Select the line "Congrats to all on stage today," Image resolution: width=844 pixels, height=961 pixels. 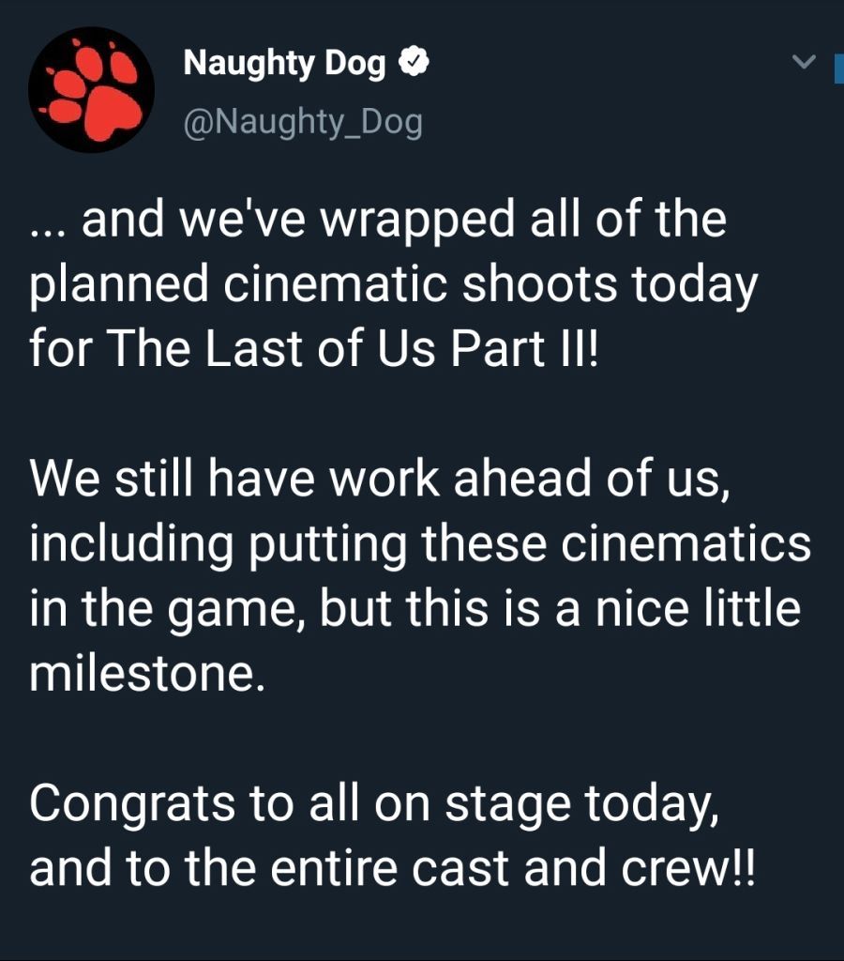[373, 804]
